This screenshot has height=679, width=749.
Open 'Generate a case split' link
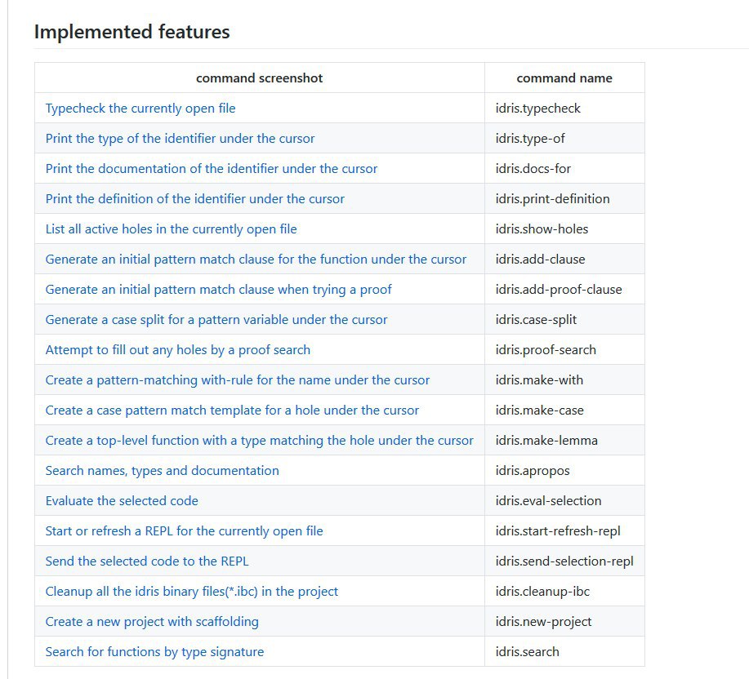coord(216,320)
